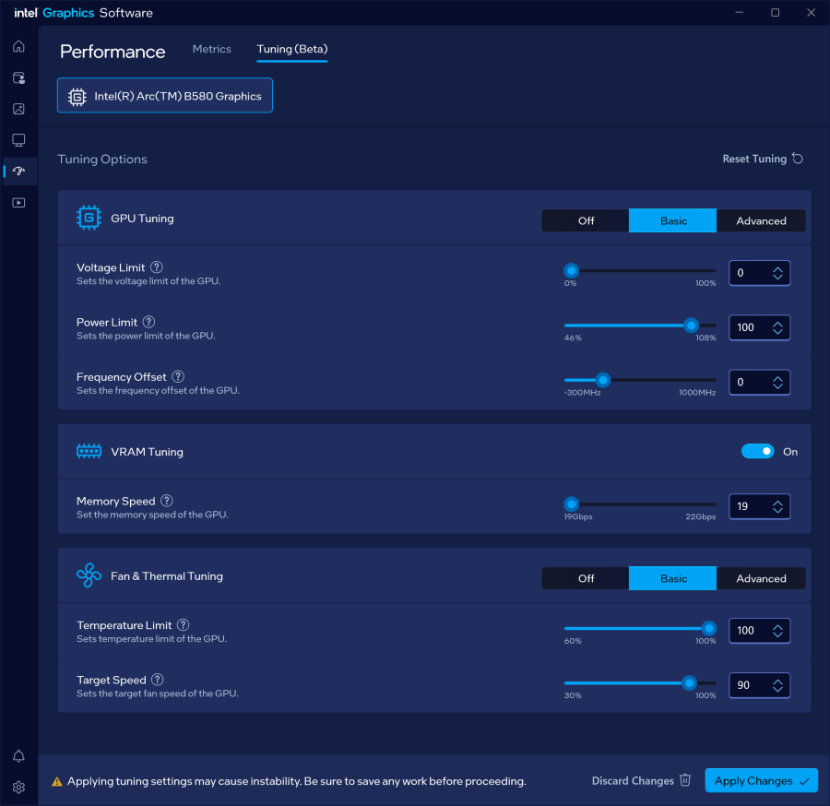
Task: Click the GPU Tuning chip icon
Action: [89, 218]
